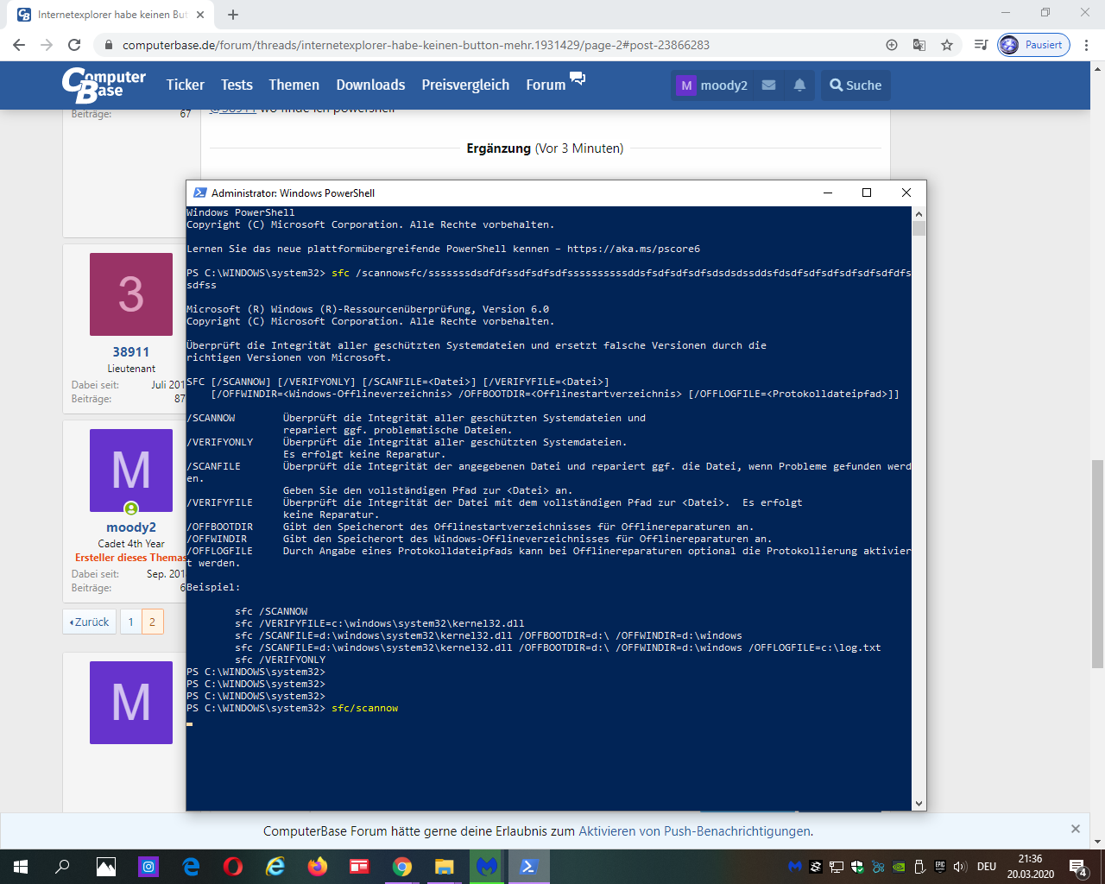Open moody2 profile name link
The width and height of the screenshot is (1105, 884).
(131, 527)
